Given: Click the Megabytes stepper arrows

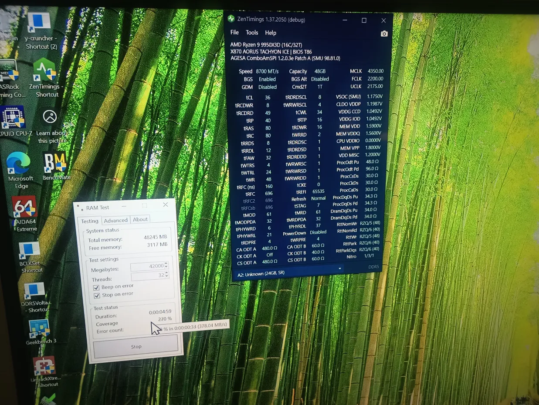Looking at the screenshot, I should [x=166, y=265].
